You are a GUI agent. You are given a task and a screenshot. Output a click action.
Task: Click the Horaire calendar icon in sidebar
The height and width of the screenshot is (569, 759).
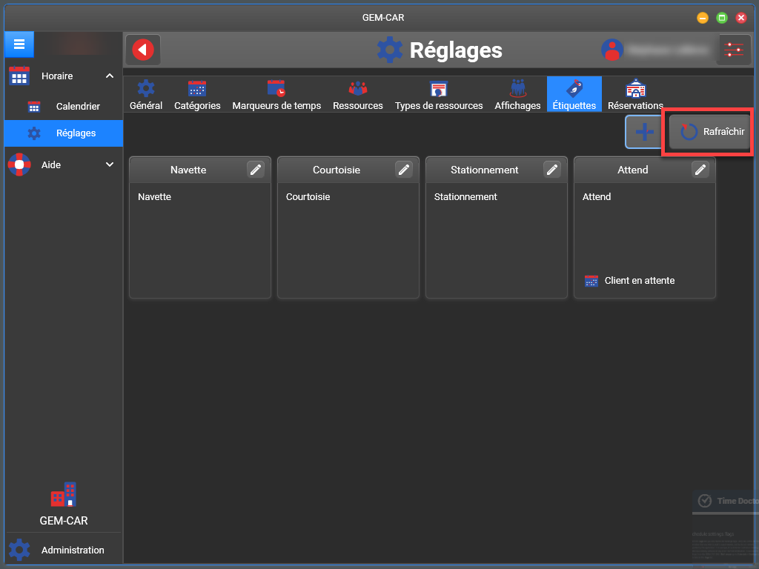tap(19, 76)
